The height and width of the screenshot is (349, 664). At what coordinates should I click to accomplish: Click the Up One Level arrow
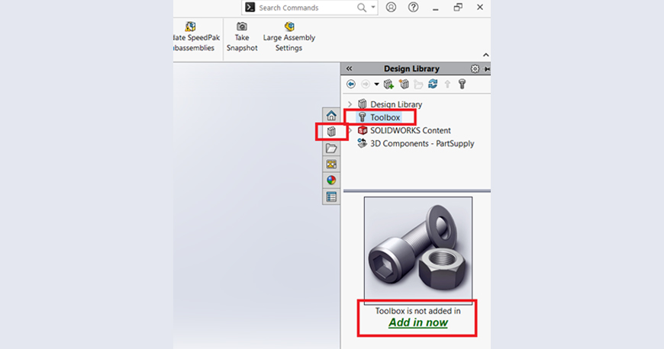tap(447, 84)
